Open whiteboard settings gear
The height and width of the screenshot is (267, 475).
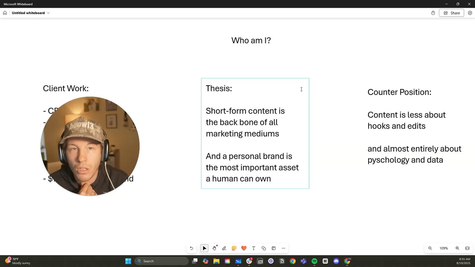coord(470,13)
